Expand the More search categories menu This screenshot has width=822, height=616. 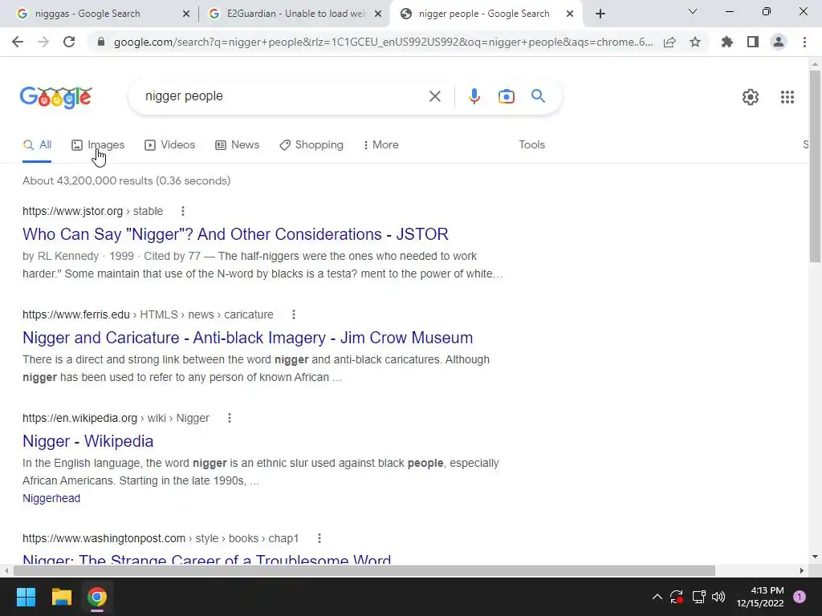click(x=380, y=145)
